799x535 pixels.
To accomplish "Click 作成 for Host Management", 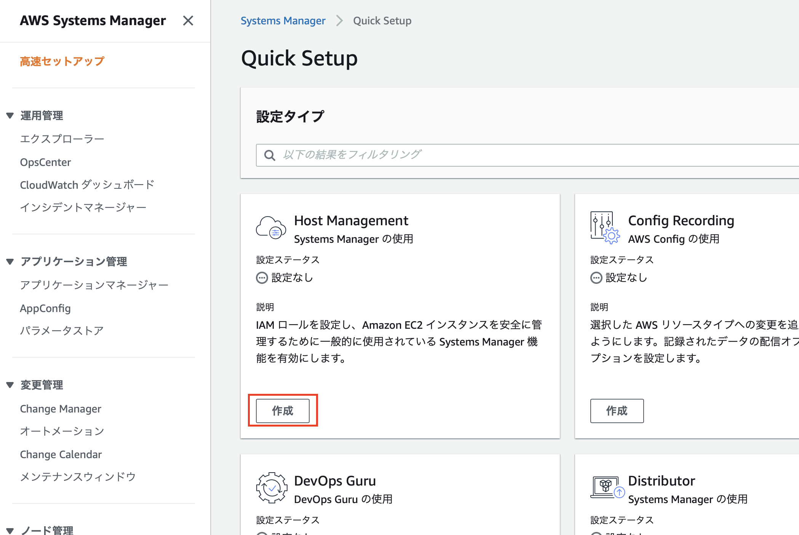I will 282,411.
